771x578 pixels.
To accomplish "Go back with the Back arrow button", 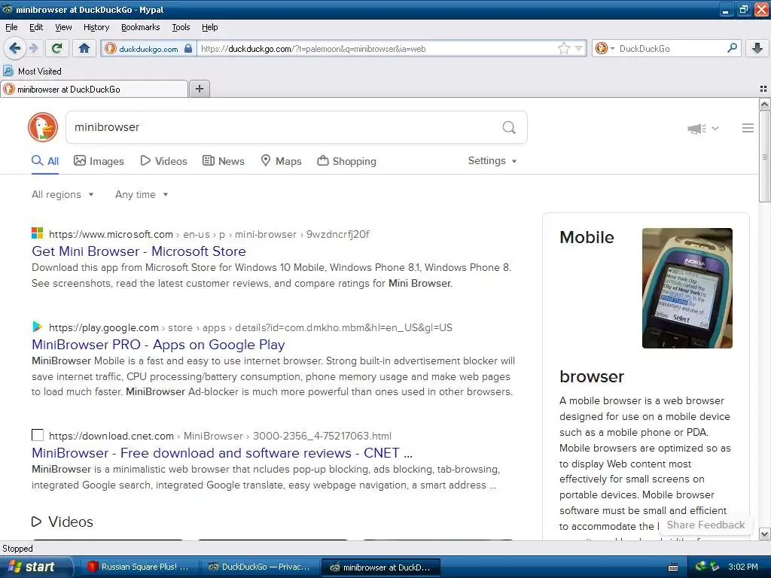I will coord(15,48).
